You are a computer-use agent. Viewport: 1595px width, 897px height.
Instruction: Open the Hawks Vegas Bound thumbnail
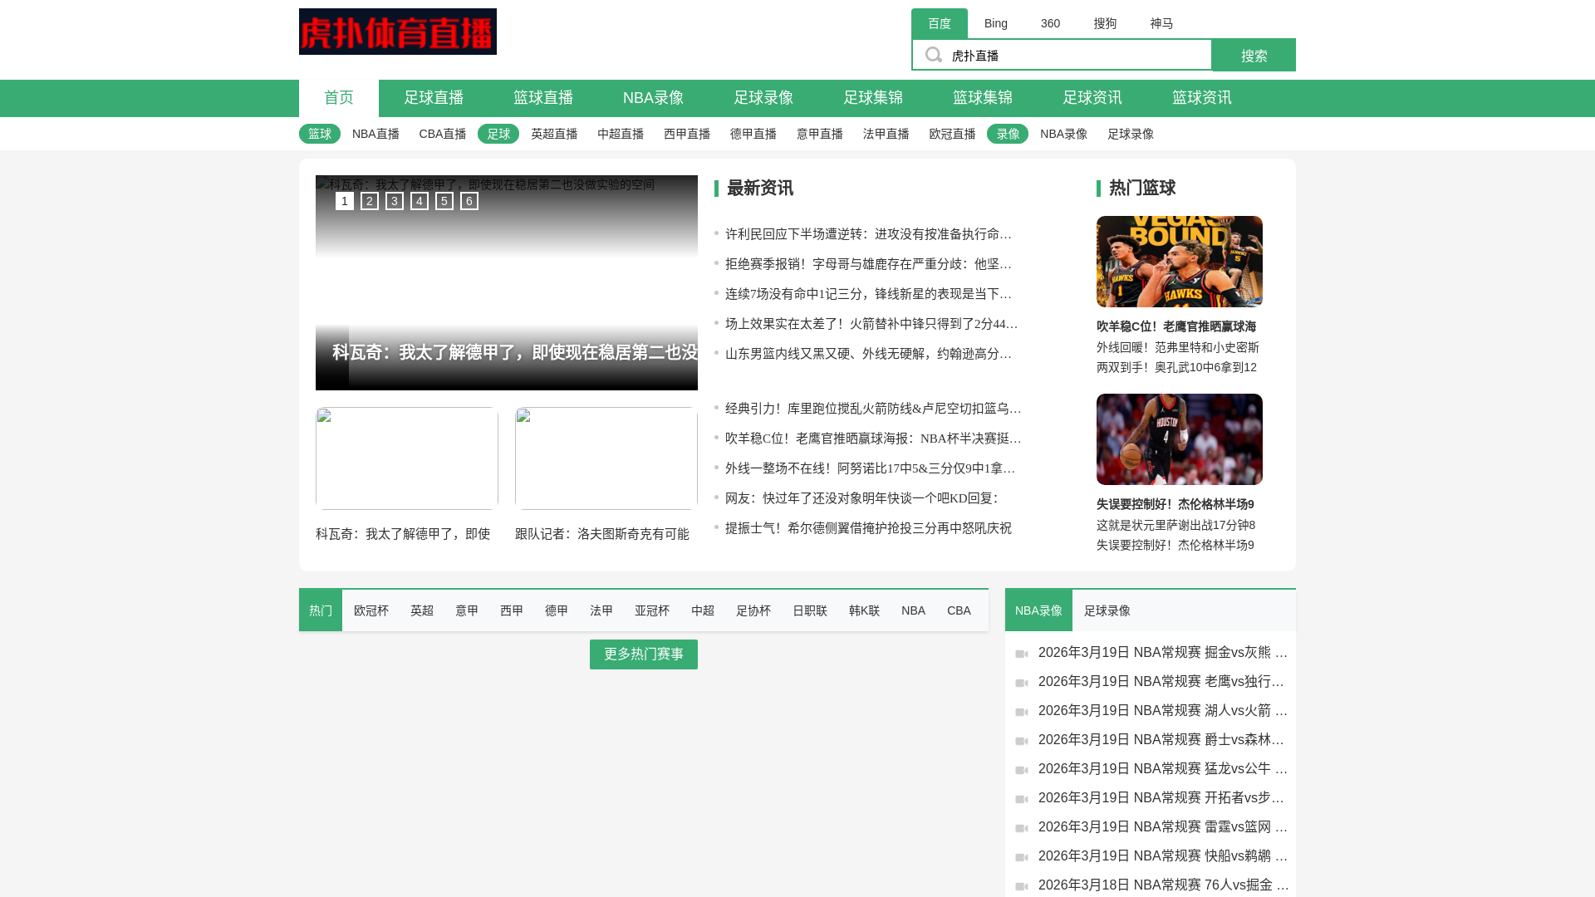pos(1180,262)
